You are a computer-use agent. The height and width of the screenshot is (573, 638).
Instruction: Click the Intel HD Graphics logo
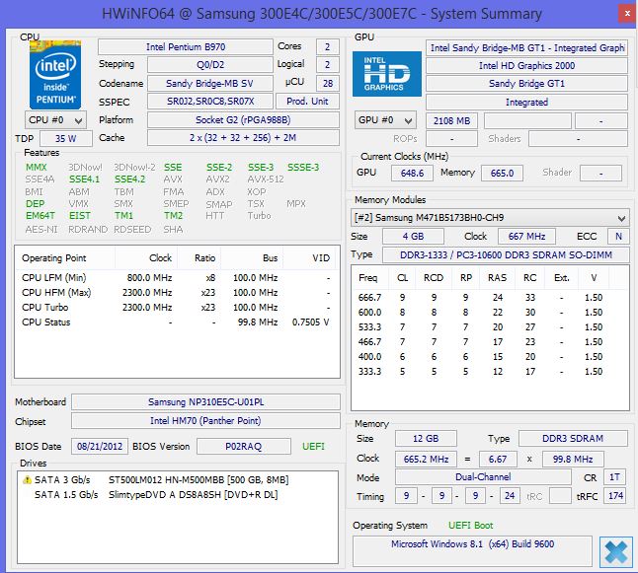(386, 74)
